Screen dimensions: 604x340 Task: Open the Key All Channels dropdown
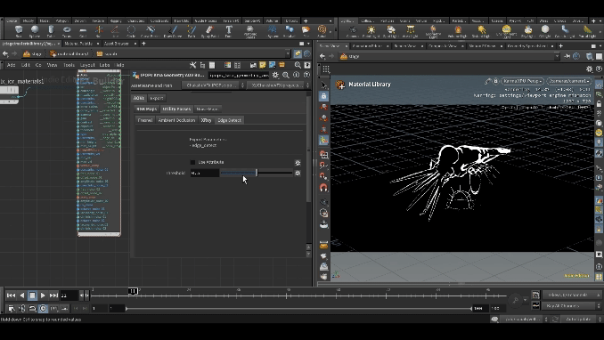pos(572,305)
